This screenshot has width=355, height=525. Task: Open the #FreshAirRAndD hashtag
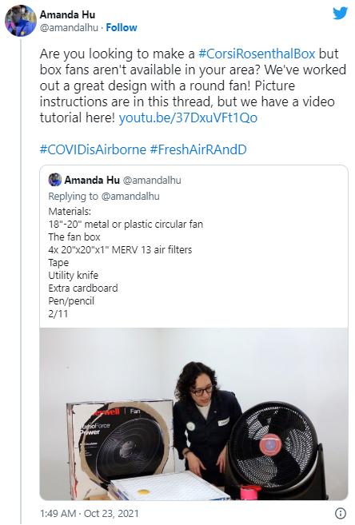click(198, 149)
